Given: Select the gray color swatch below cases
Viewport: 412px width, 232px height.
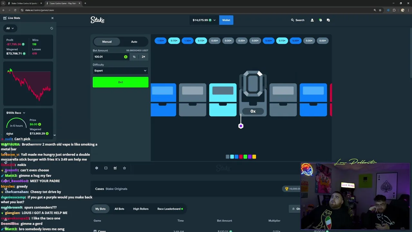Looking at the screenshot, I should (228, 157).
